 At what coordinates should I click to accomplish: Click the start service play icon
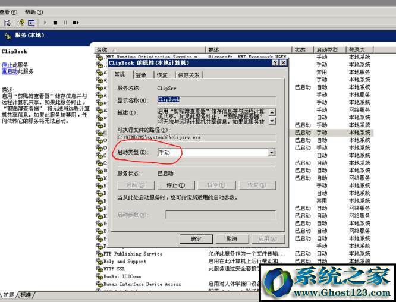(x=45, y=23)
